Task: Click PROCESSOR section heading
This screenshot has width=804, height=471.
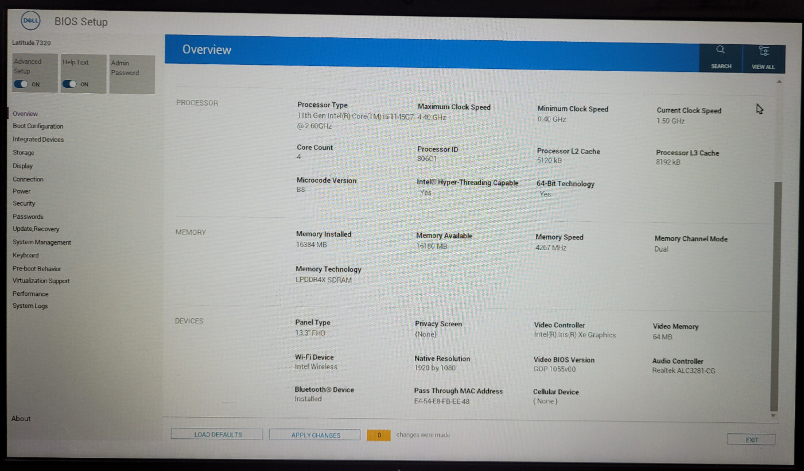Action: 197,103
